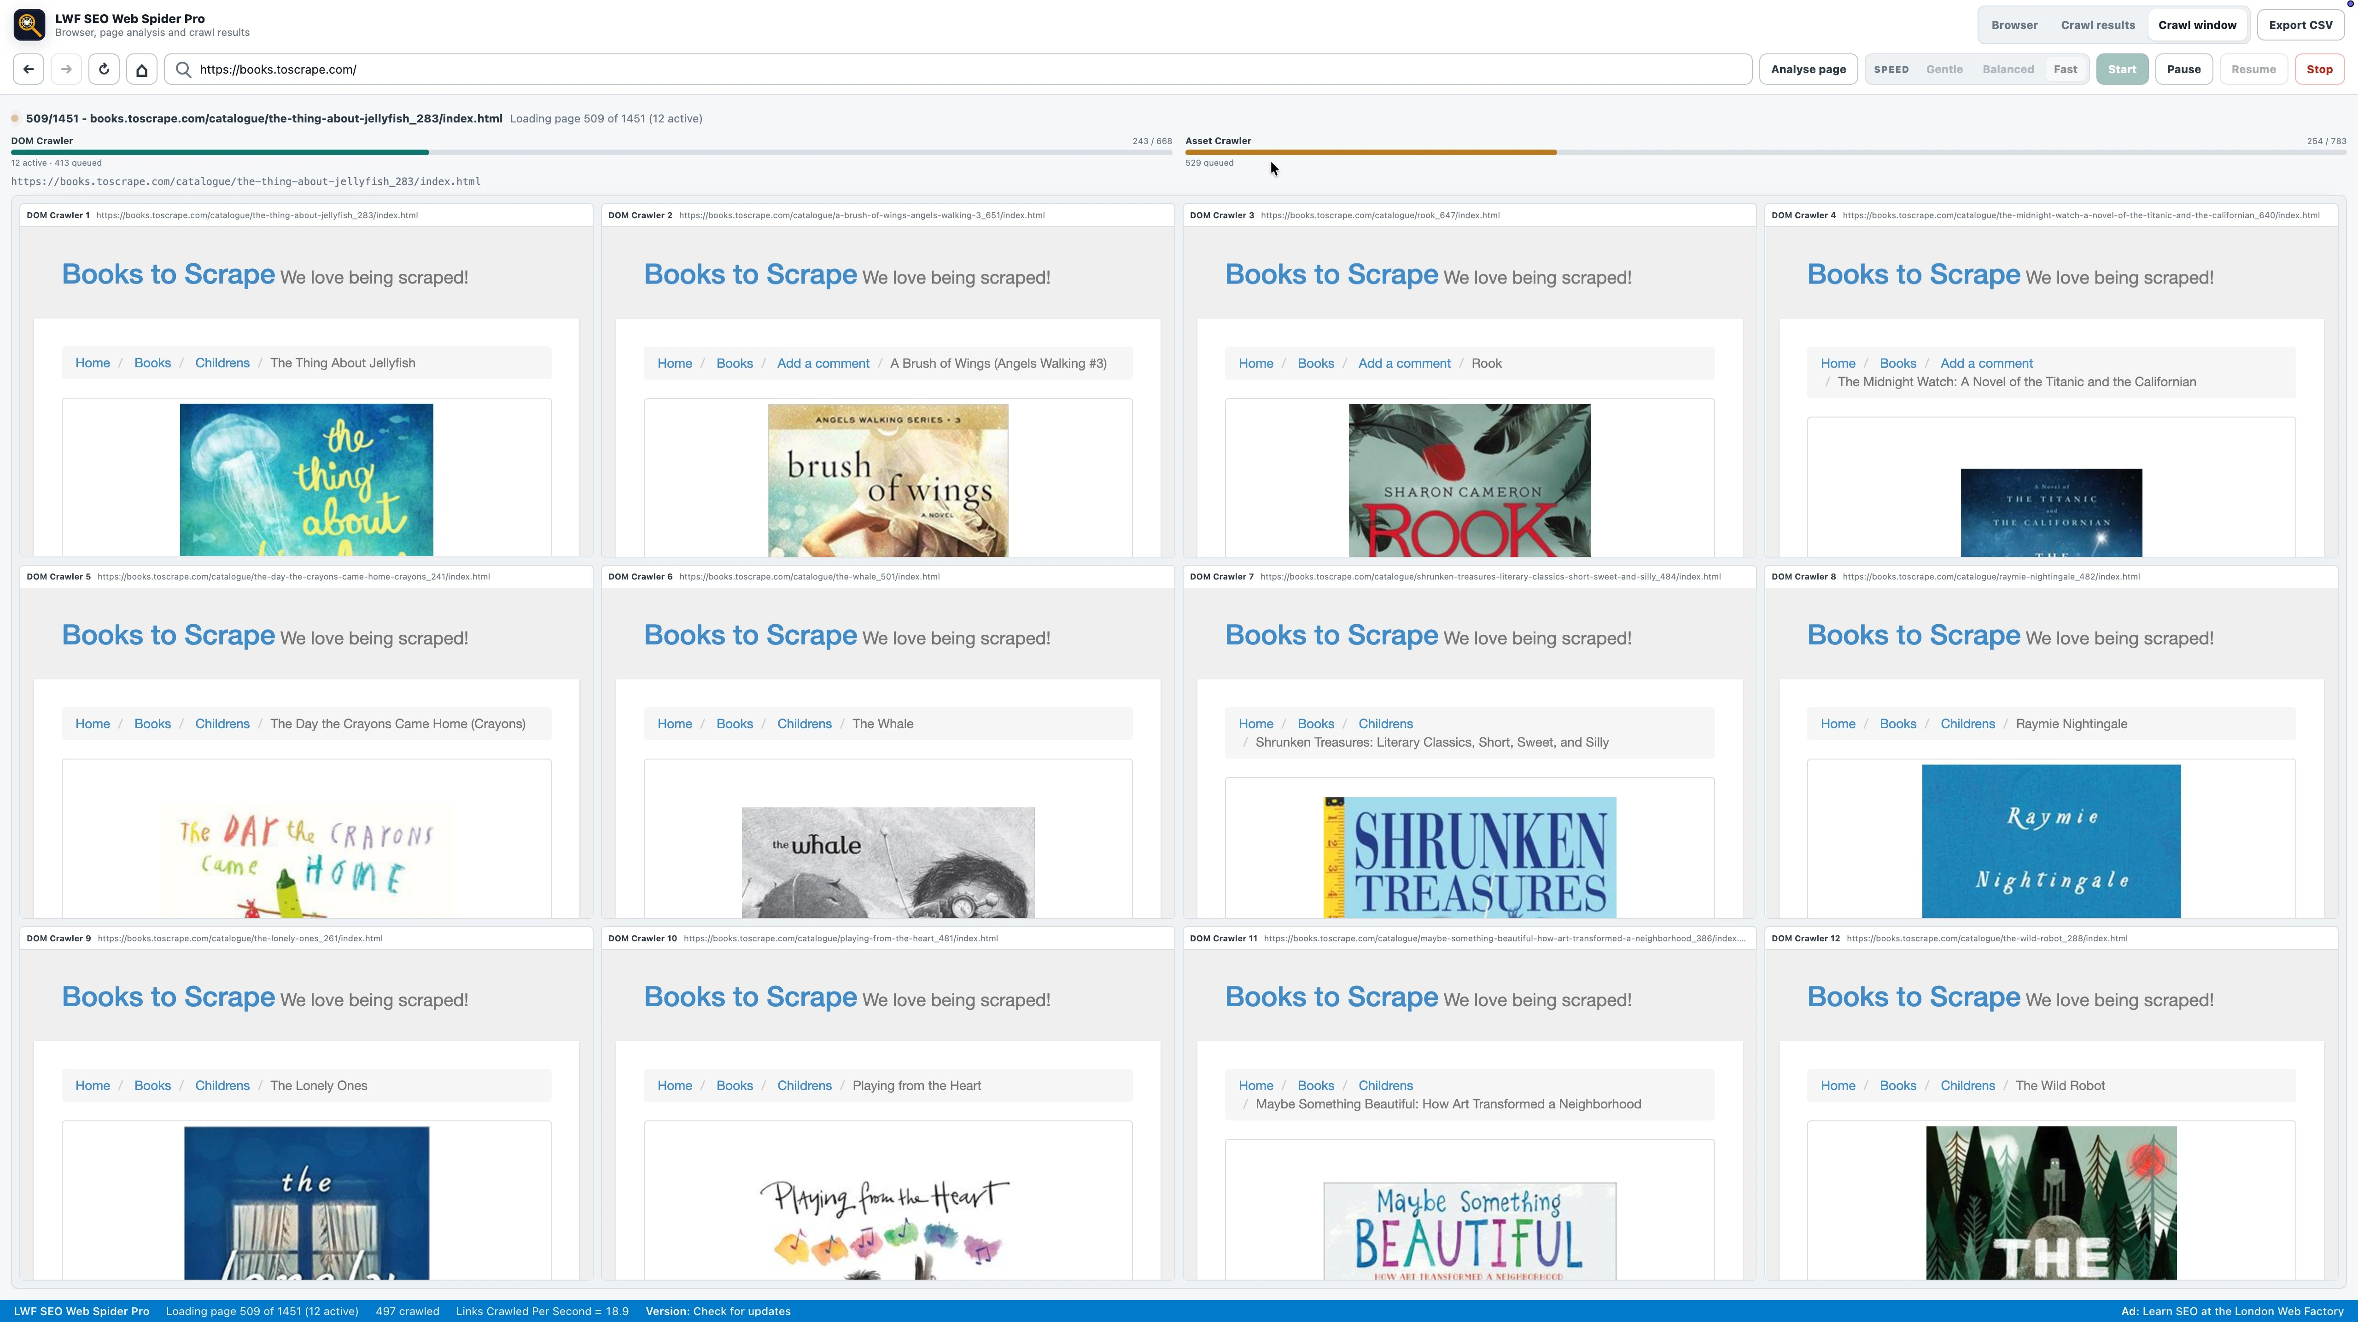
Task: Click the Rook book cover image
Action: [x=1469, y=479]
